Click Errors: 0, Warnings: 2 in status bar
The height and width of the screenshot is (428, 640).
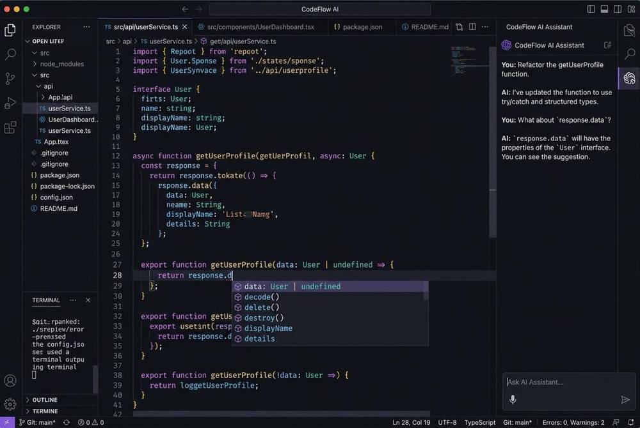pyautogui.click(x=573, y=422)
